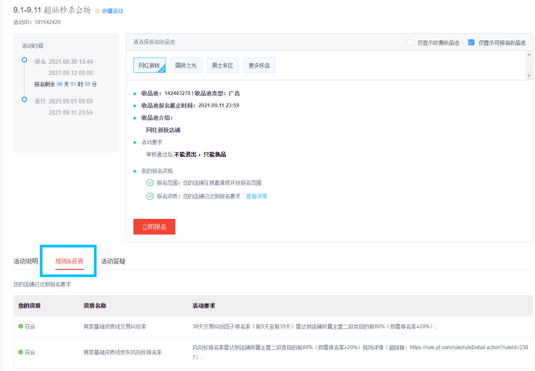Viewport: 535px width, 371px height.
Task: Click the green check icon beside 报名范围
Action: coord(150,183)
